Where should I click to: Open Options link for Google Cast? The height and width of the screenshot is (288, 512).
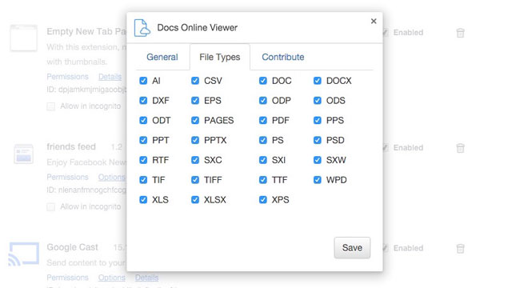[x=112, y=278]
